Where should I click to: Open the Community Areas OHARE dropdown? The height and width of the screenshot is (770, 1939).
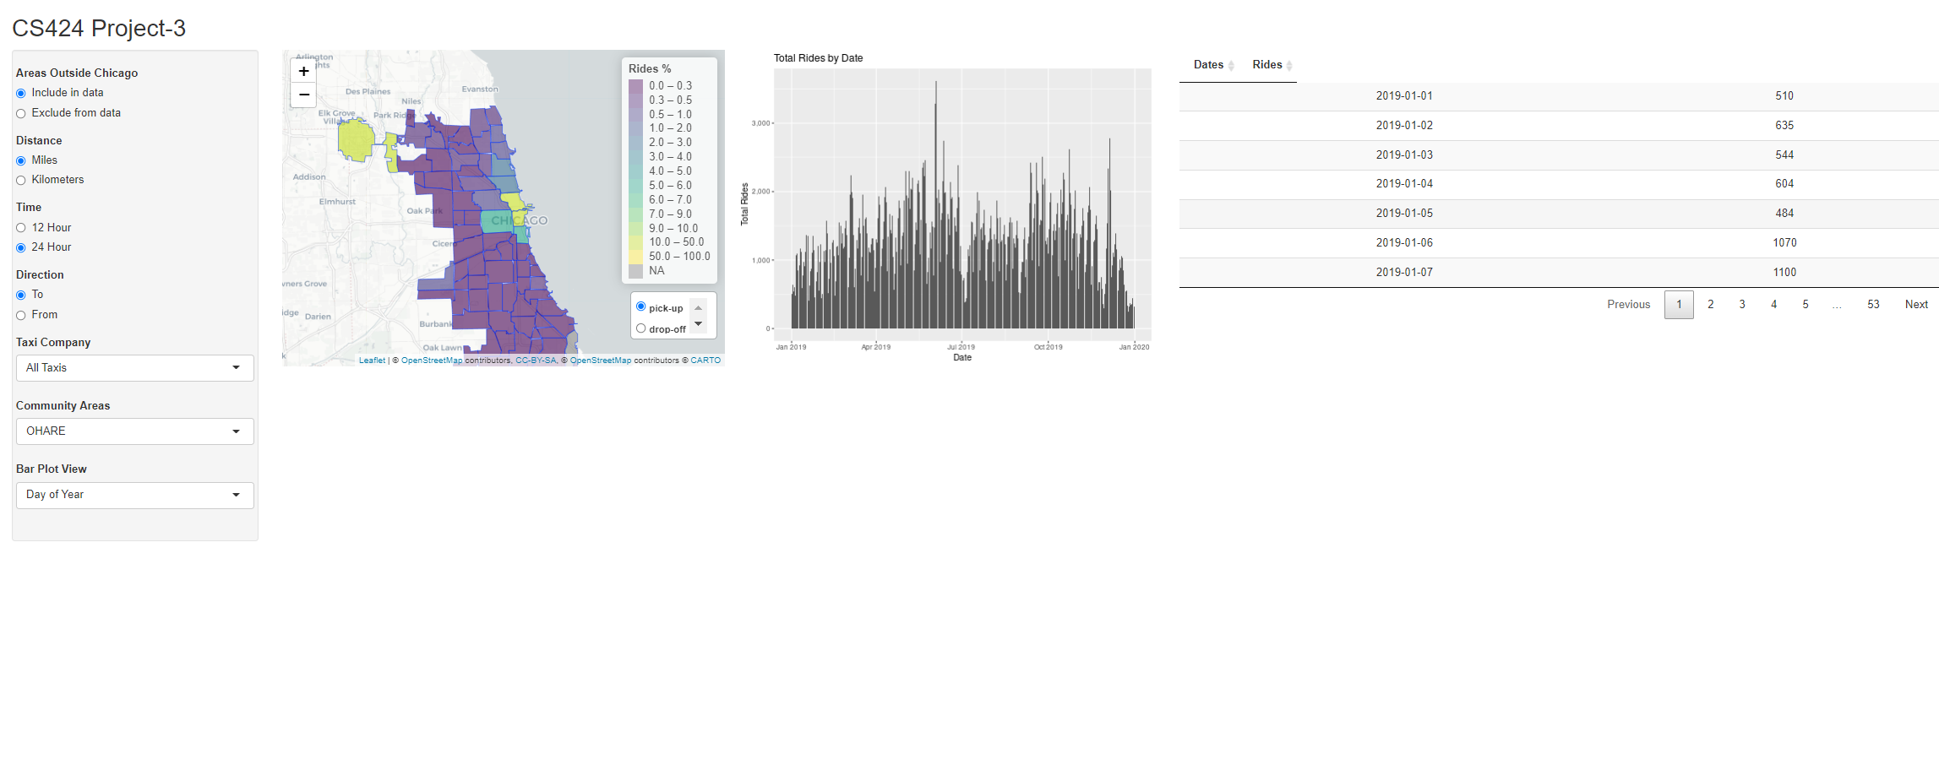[135, 431]
